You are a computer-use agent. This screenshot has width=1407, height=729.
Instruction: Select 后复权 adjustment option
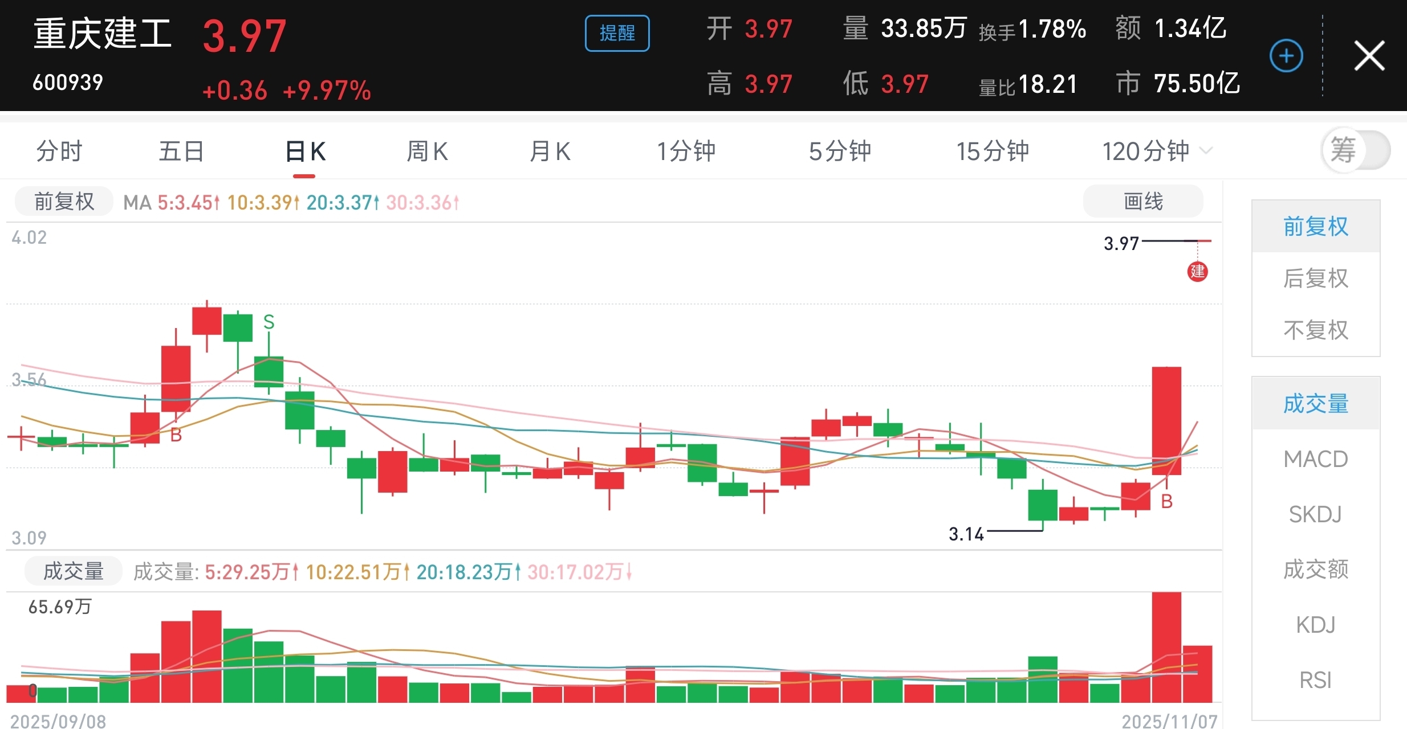[1315, 279]
